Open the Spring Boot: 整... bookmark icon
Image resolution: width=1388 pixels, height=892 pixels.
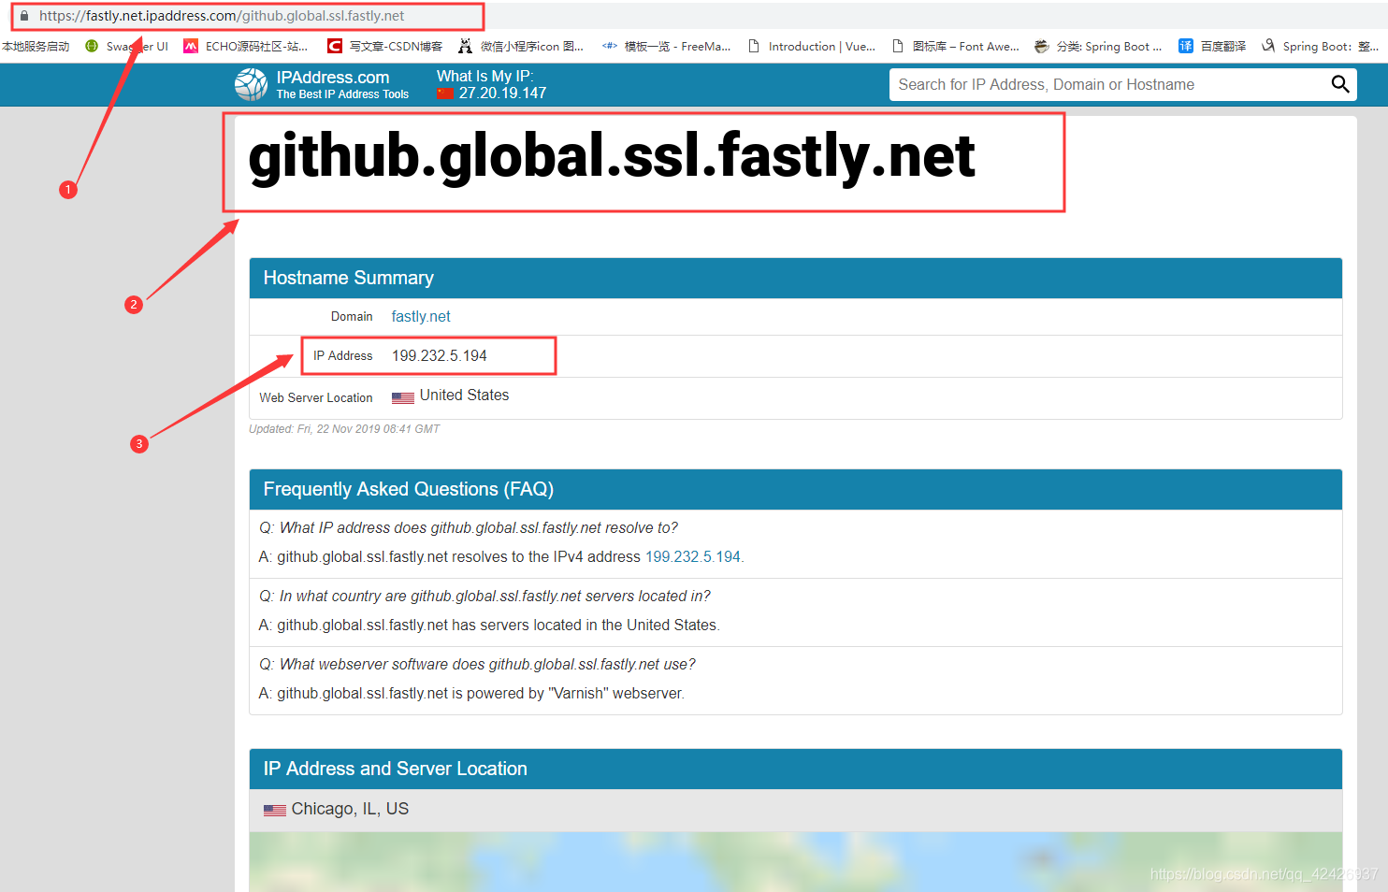[x=1268, y=46]
